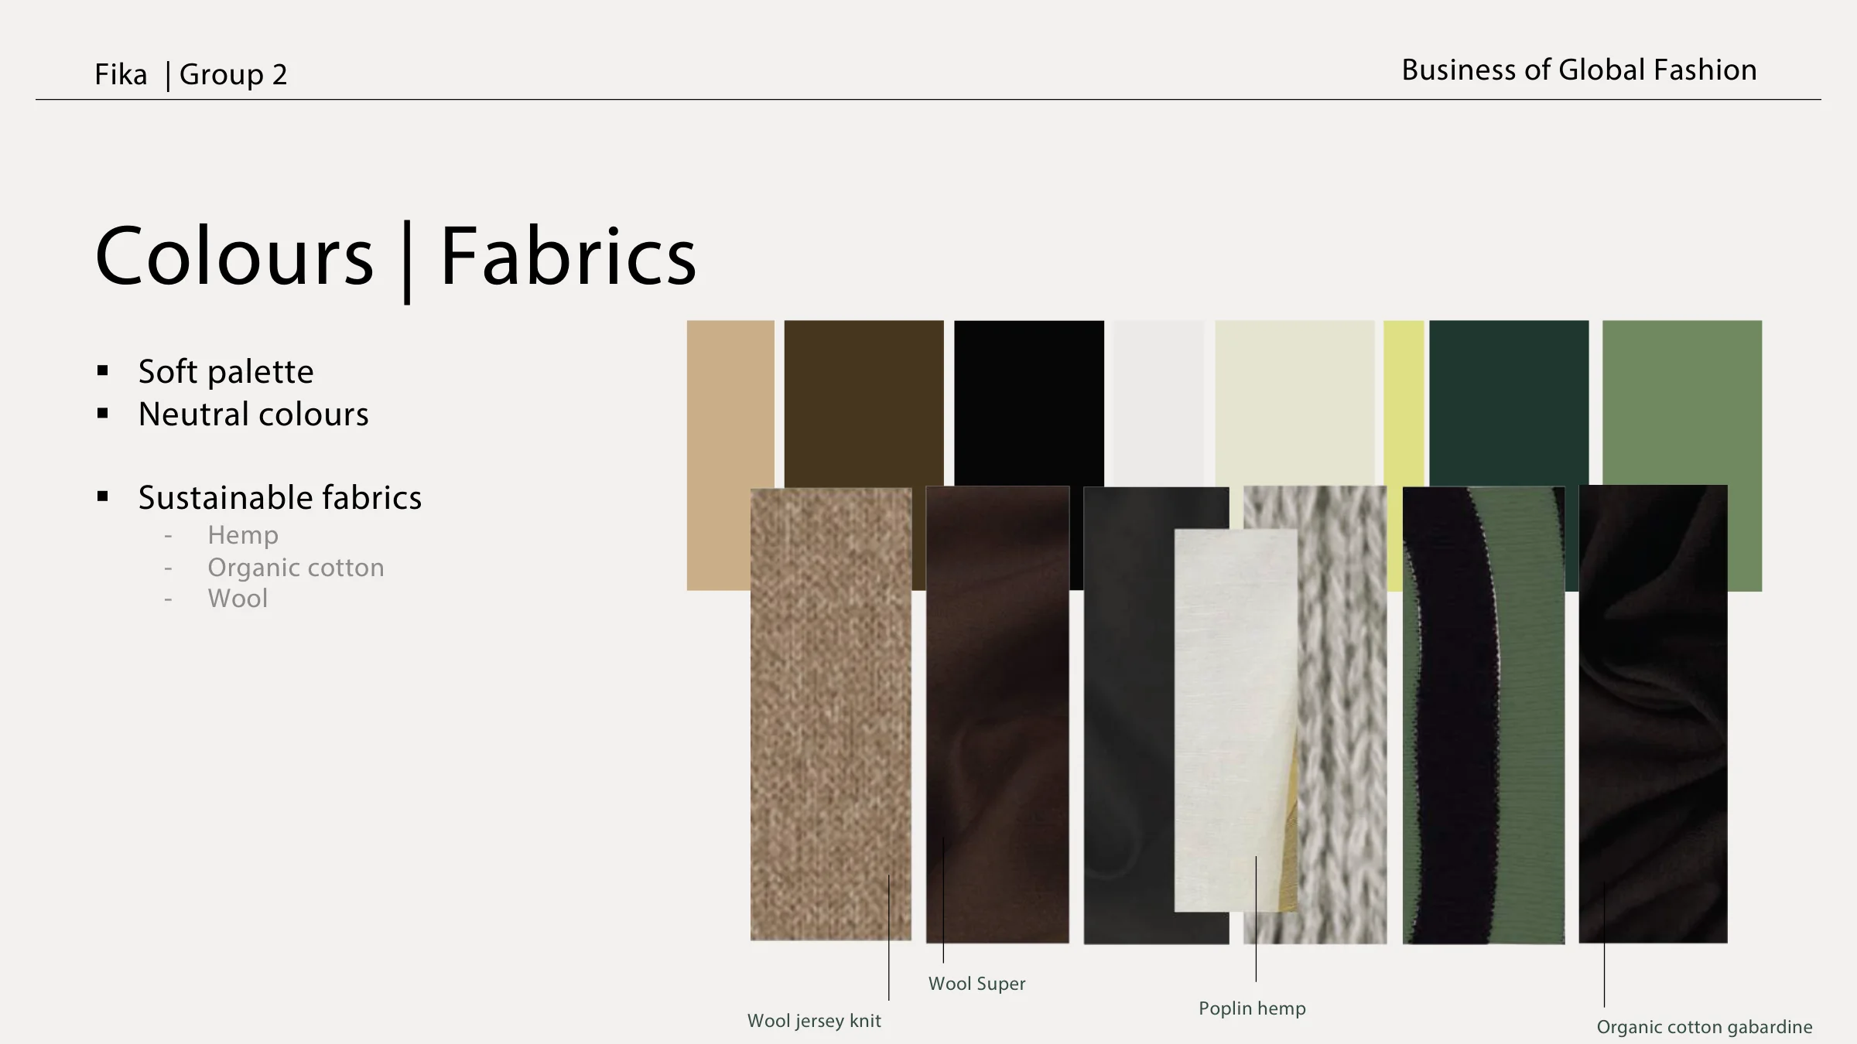Select the grey chunky knit fabric image
Screen dimensions: 1857x1044
coord(1342,715)
